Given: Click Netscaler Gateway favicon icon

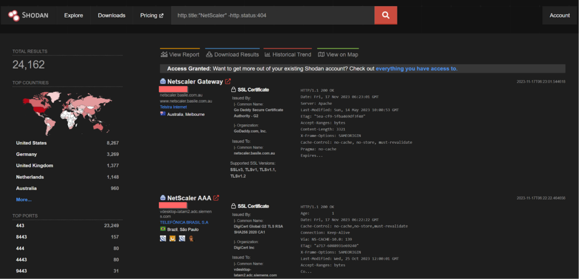Looking at the screenshot, I should pos(163,81).
